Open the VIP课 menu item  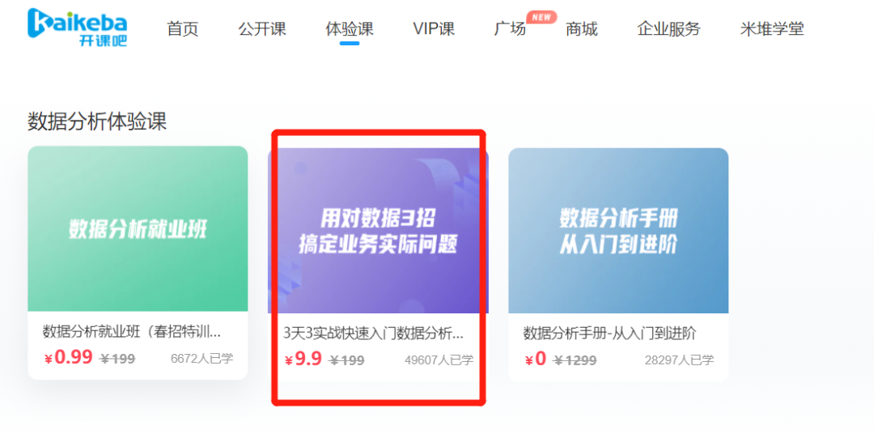point(434,28)
